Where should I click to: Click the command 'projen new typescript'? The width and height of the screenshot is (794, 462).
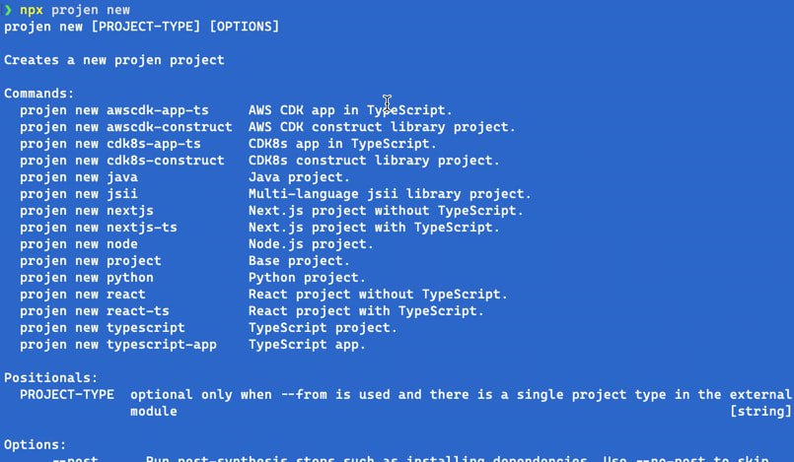[x=103, y=328]
